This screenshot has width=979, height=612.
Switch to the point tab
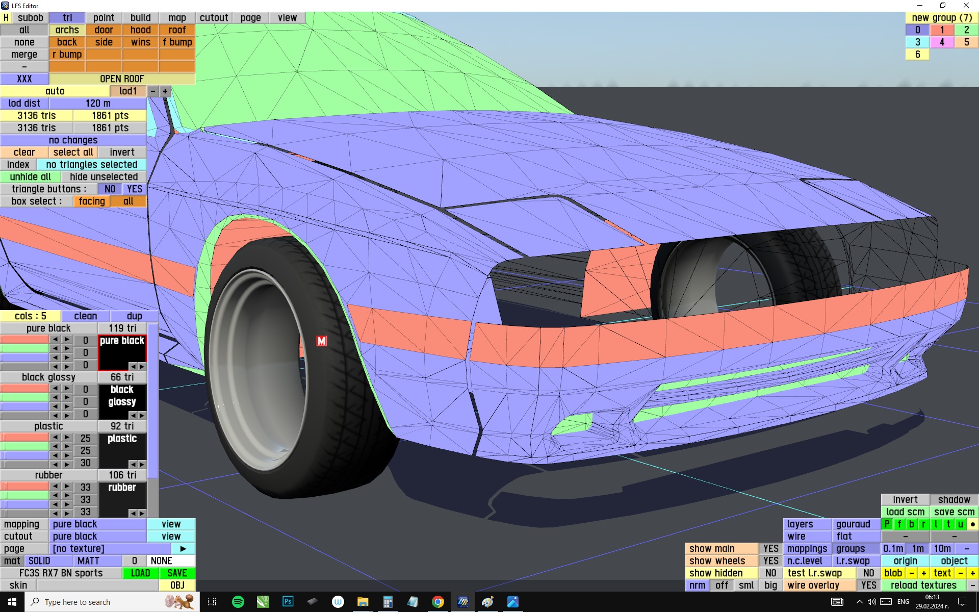(104, 18)
